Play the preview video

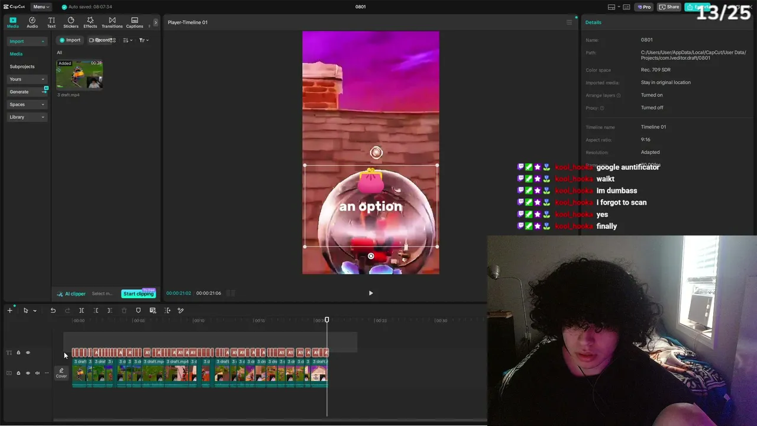[x=371, y=293]
